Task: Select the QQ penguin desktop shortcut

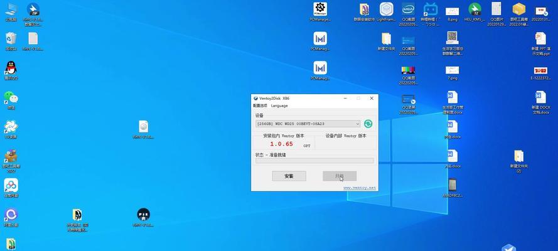Action: tap(11, 71)
